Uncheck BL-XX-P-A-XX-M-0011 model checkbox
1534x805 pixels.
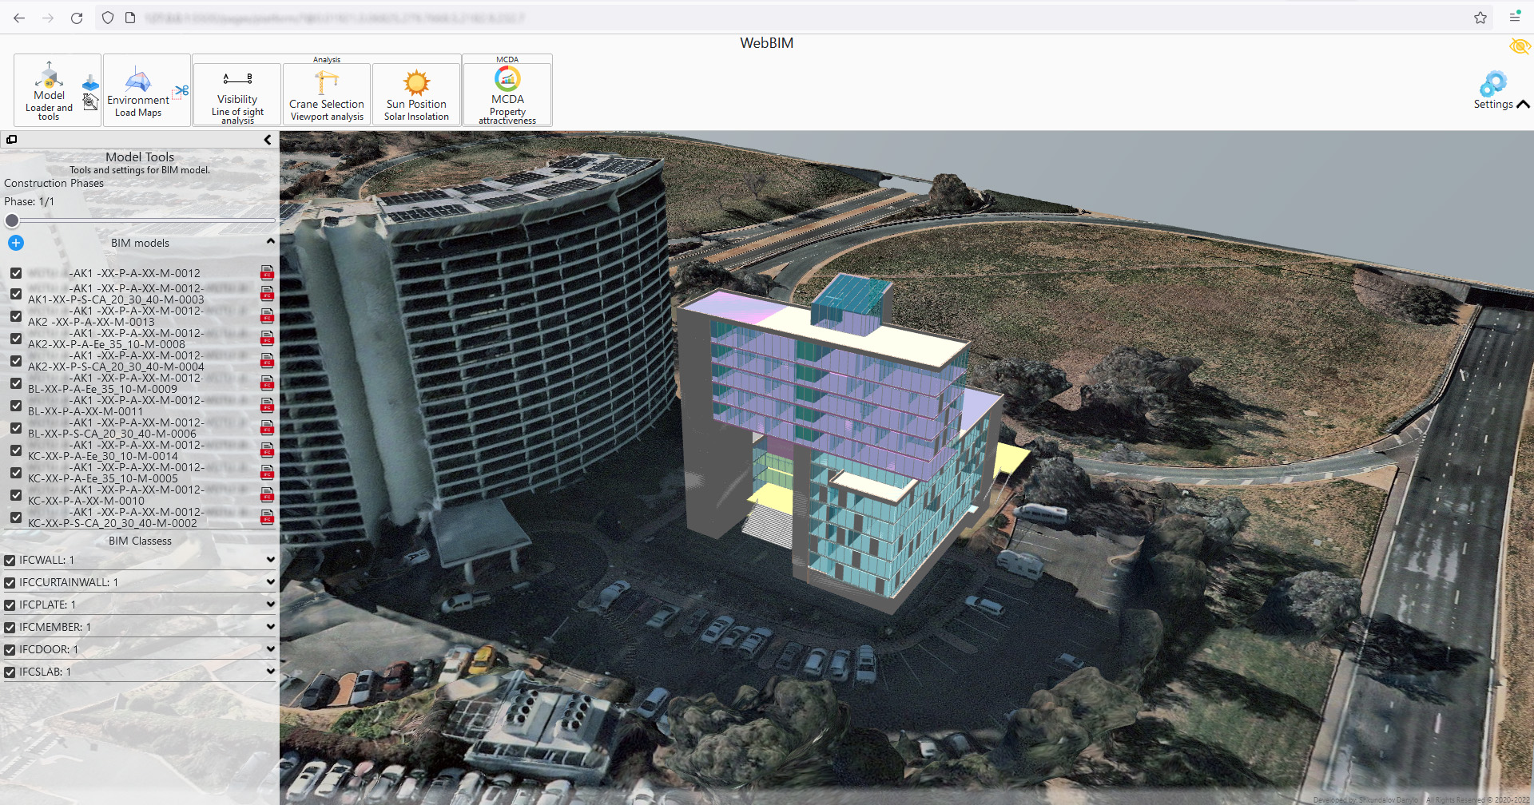coord(16,406)
